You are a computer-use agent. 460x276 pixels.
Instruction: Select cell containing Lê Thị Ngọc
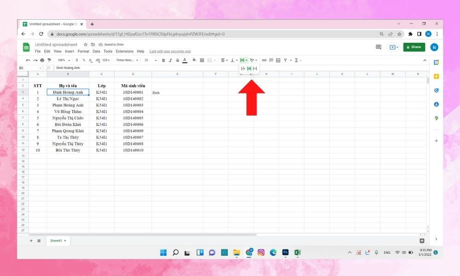pyautogui.click(x=68, y=98)
